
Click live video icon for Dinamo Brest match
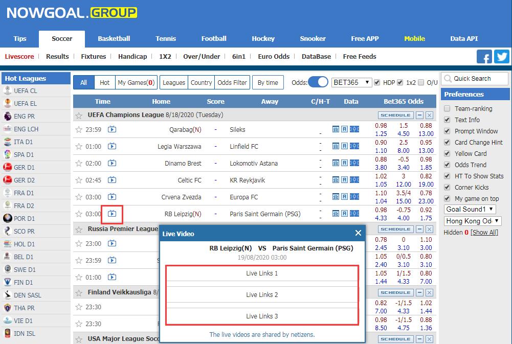(112, 163)
